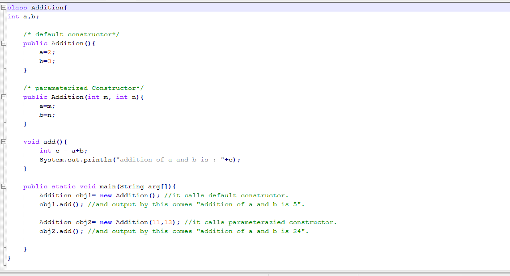510x276 pixels.
Task: Select the int c = a+b line
Action: click(x=63, y=150)
